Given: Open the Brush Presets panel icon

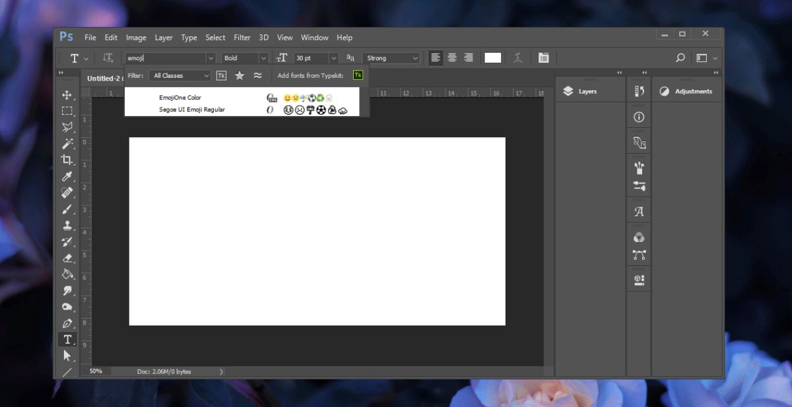Looking at the screenshot, I should point(638,168).
